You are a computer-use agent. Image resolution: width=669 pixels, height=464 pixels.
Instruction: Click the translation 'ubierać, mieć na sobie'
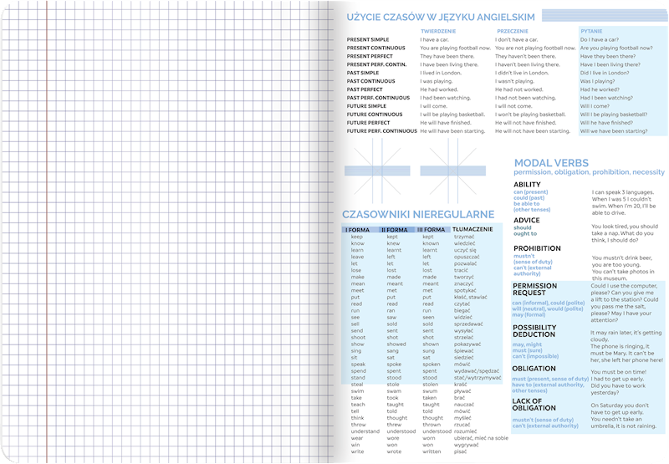(x=481, y=438)
